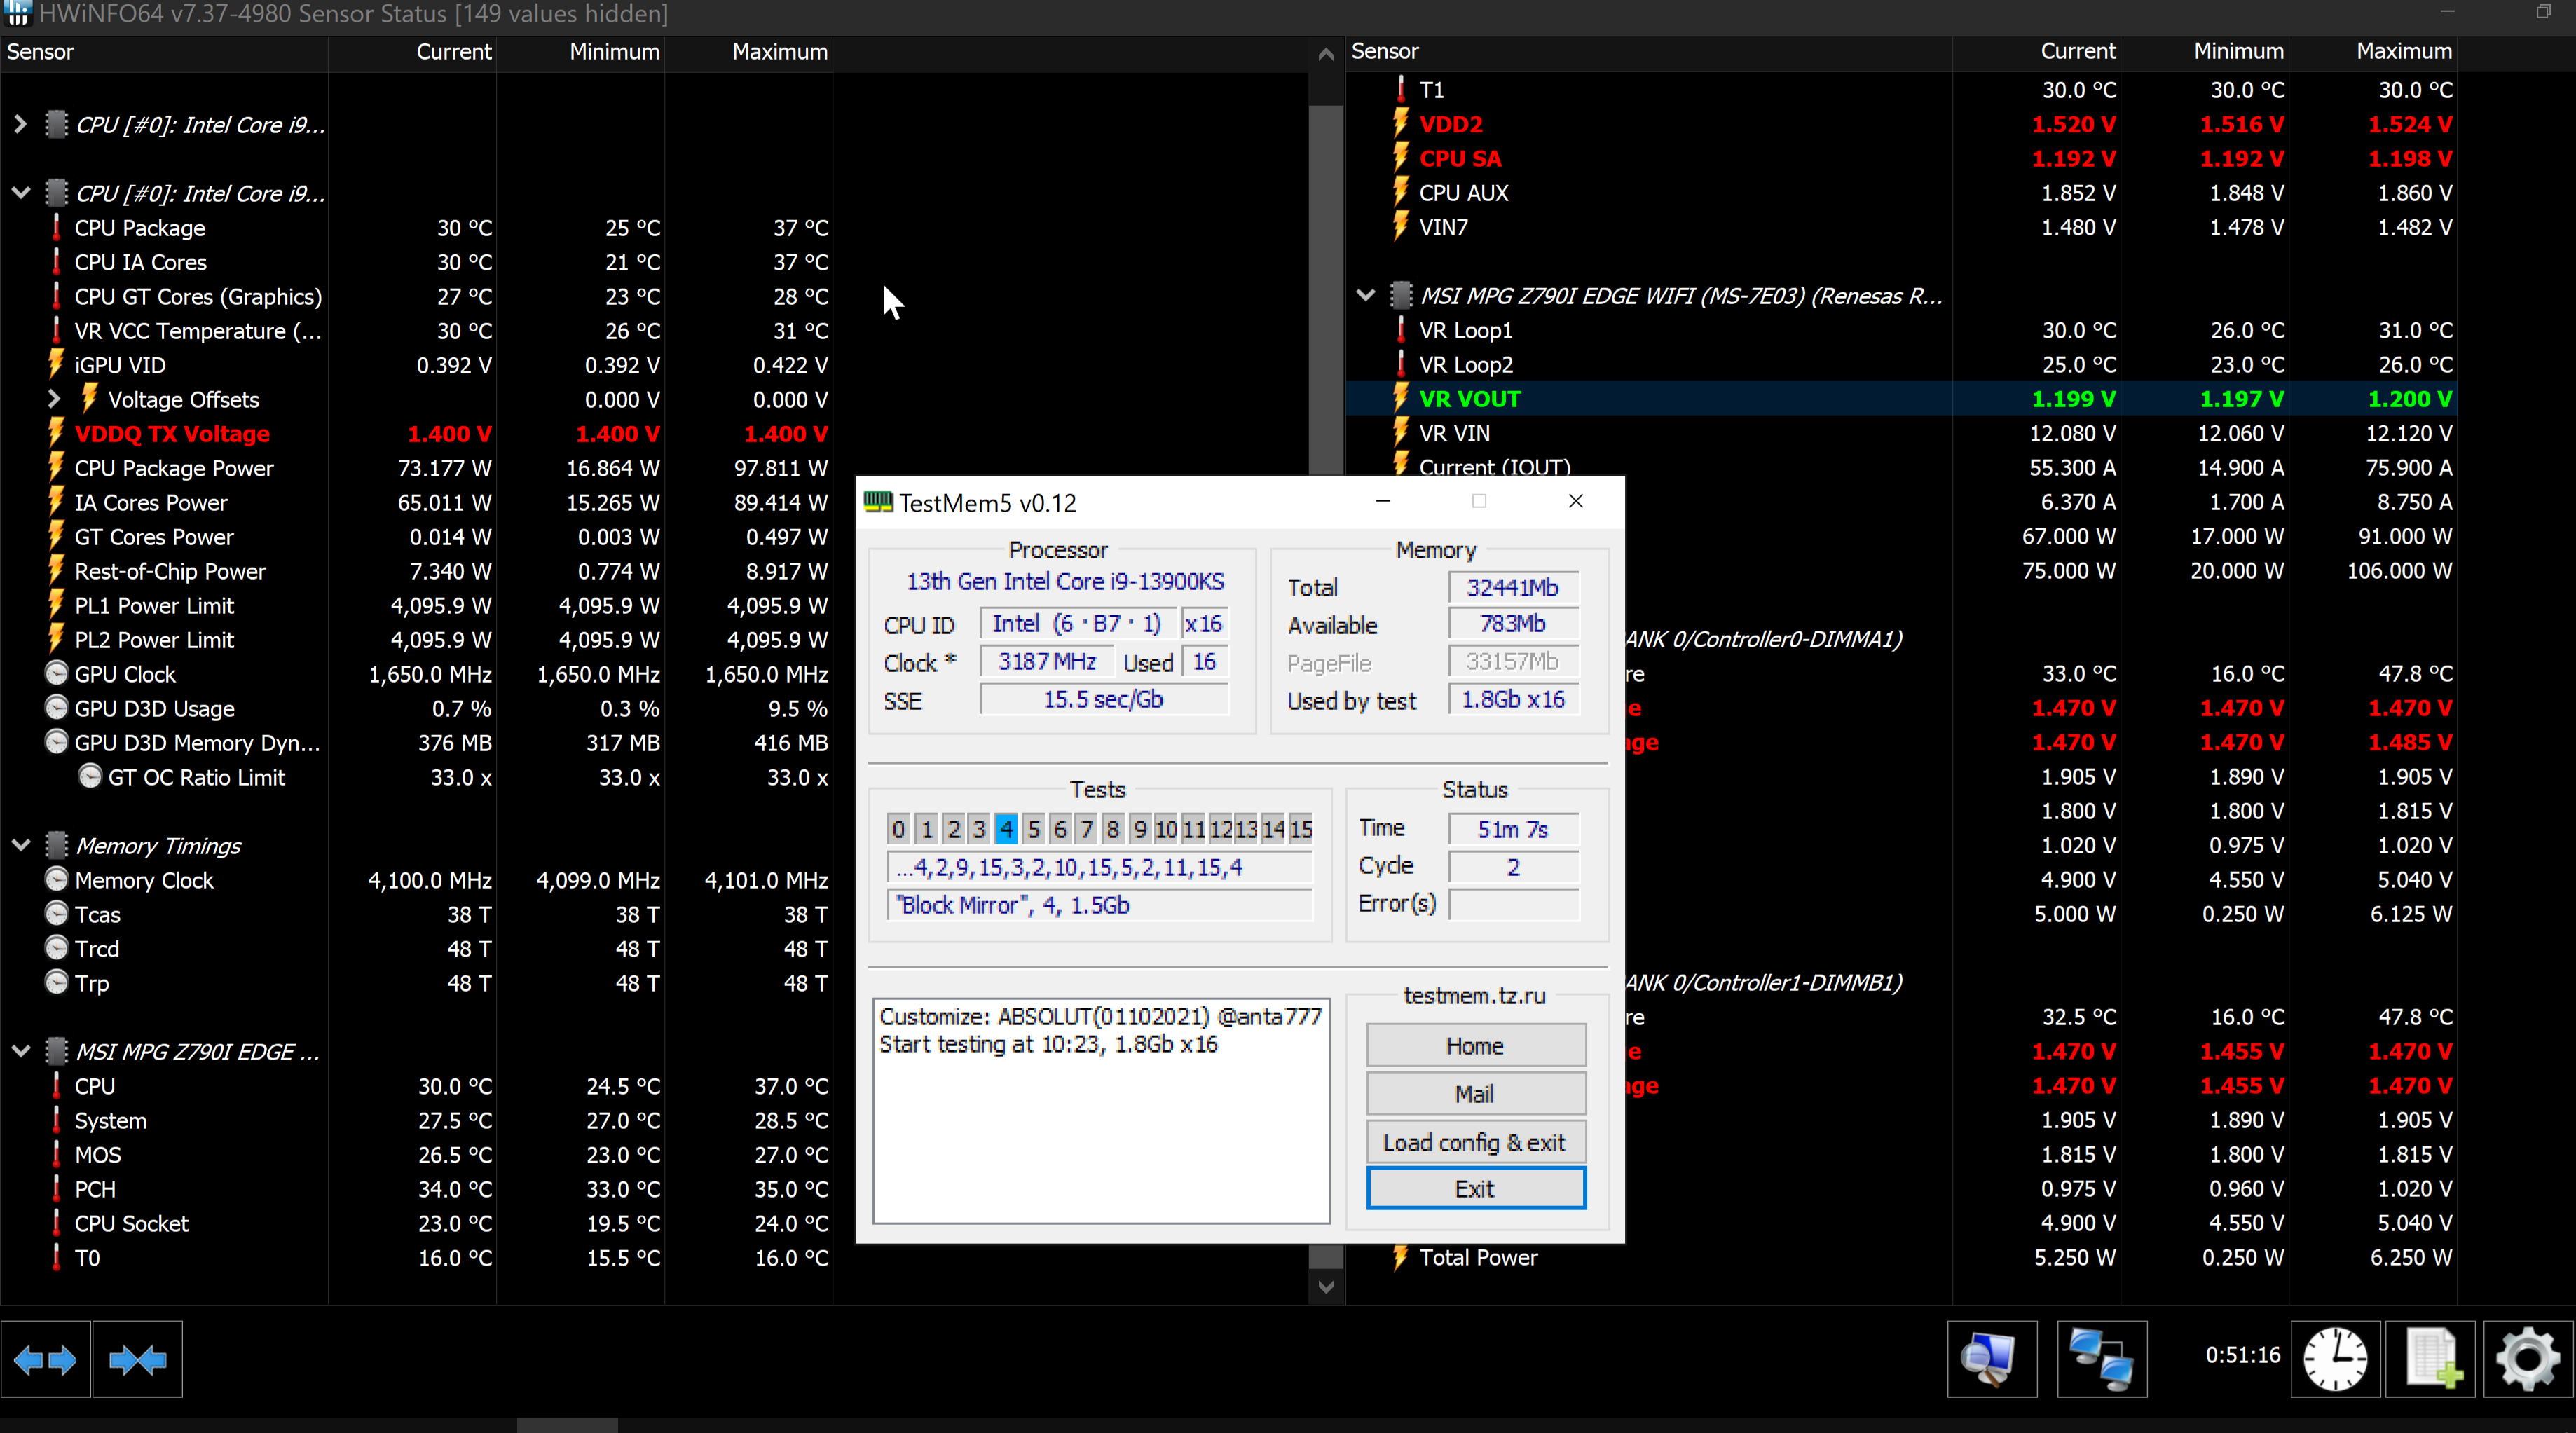Click the 0:51:16 elapsed time display
This screenshot has width=2576, height=1433.
click(x=2243, y=1354)
